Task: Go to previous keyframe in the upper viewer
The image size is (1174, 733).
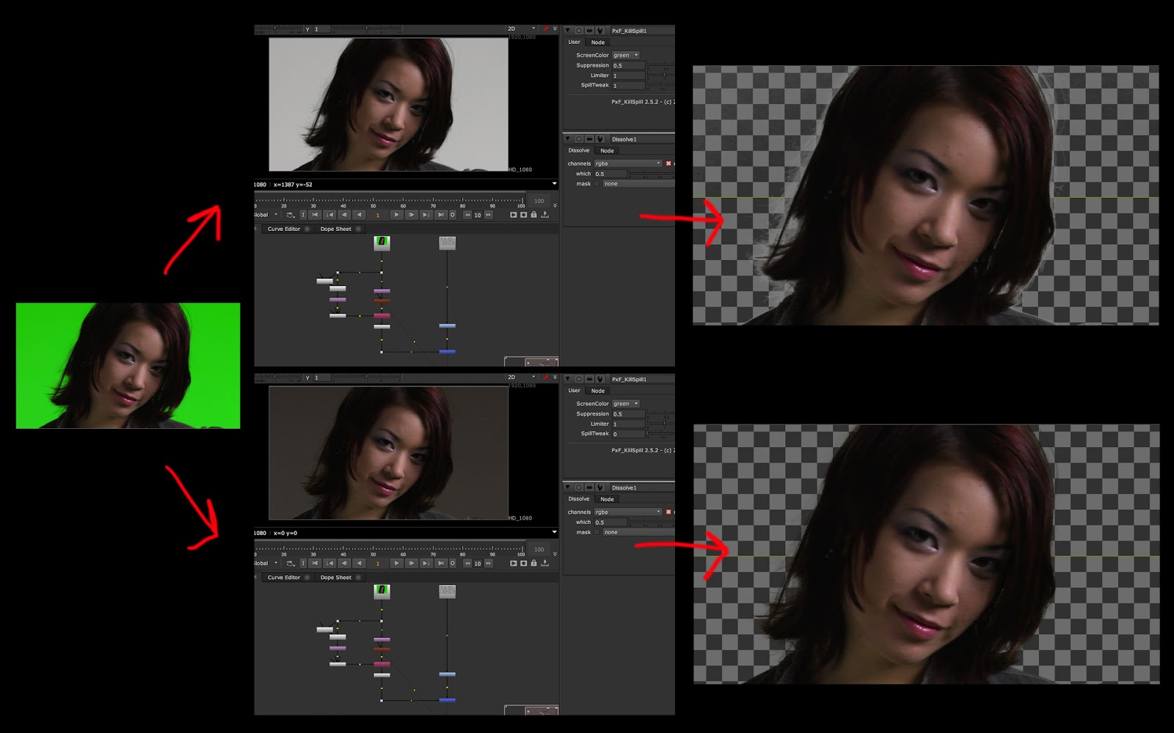Action: 329,215
